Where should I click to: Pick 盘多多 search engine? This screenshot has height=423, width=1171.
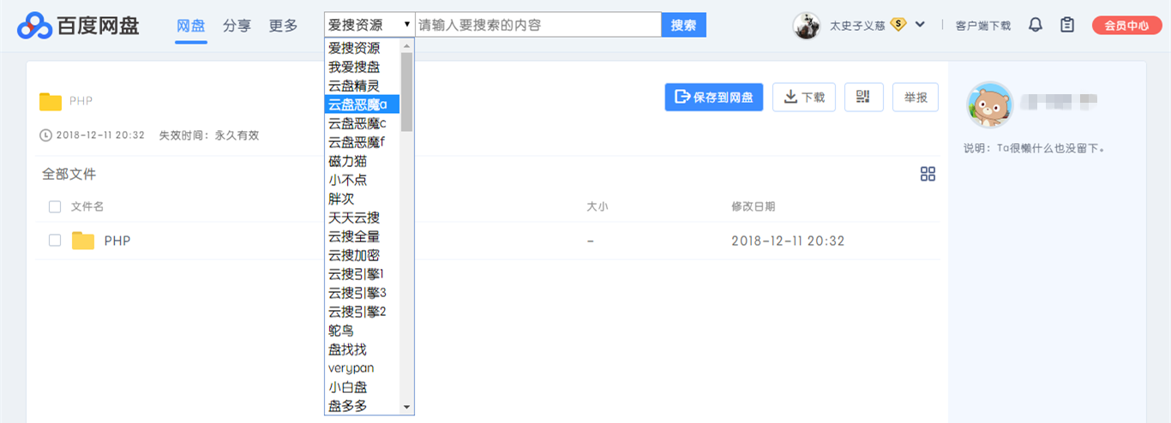(x=363, y=406)
